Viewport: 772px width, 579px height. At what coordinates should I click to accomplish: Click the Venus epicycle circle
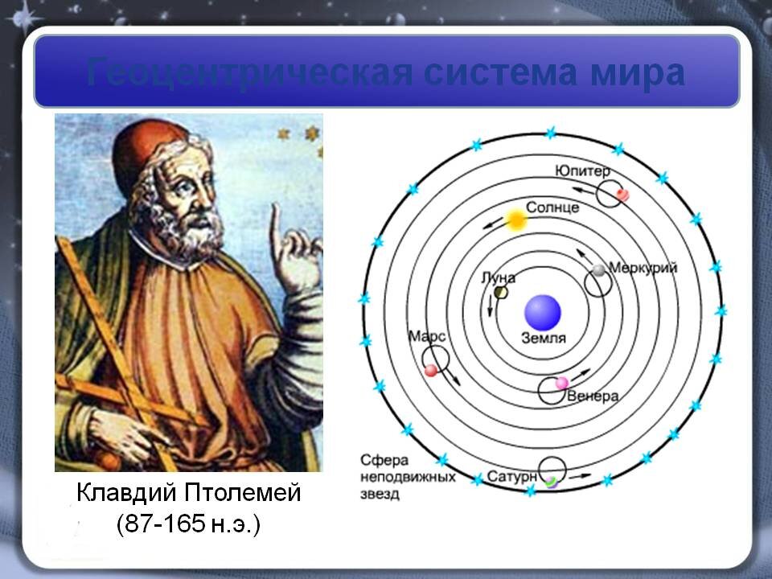tap(552, 391)
